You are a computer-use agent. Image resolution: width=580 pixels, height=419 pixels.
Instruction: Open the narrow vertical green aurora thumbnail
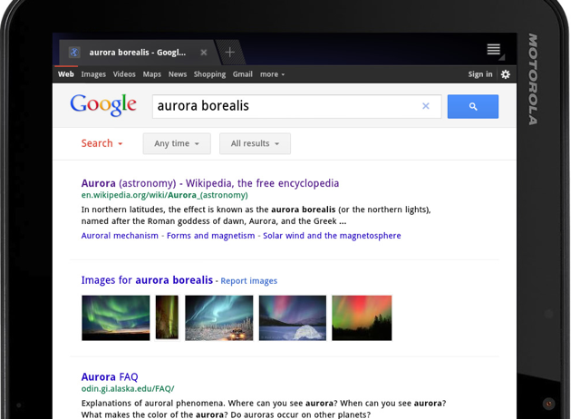pos(167,317)
